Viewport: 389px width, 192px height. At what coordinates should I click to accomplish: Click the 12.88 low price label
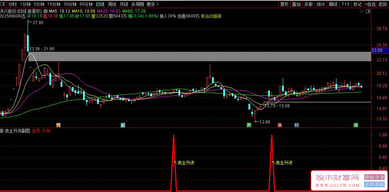(x=264, y=122)
